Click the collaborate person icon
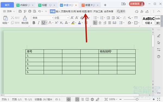The width and height of the screenshot is (163, 102). [x=142, y=11]
